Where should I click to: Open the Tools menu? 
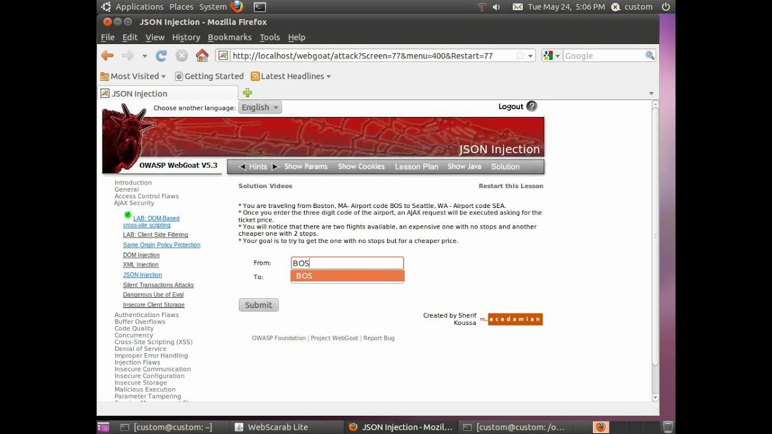click(x=270, y=37)
